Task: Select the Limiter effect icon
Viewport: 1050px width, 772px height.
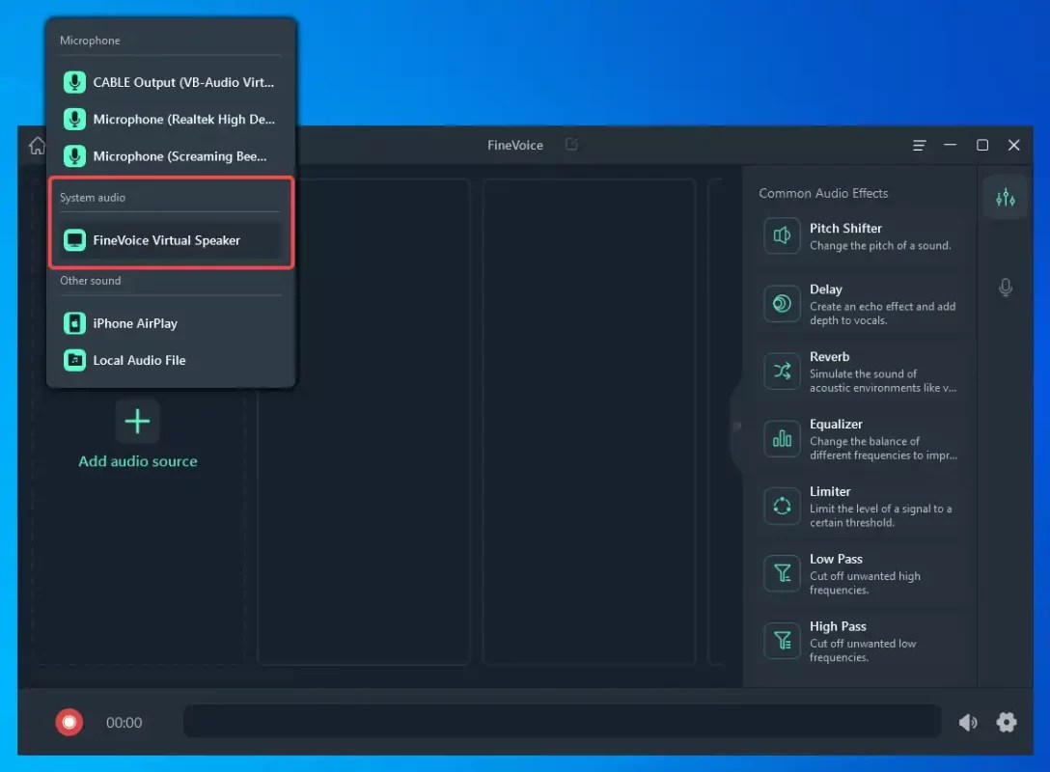Action: click(782, 507)
